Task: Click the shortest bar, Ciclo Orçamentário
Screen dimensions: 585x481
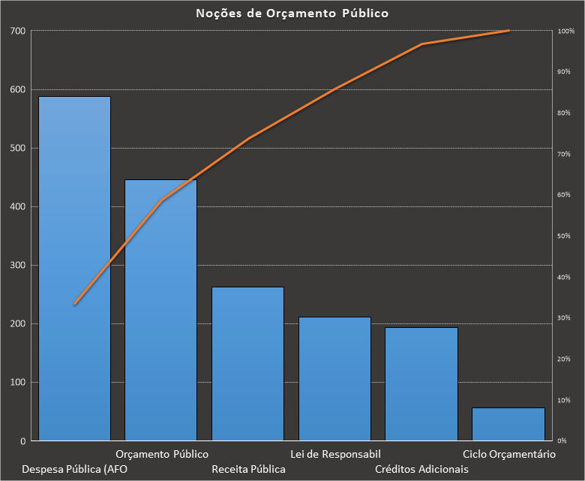Action: coord(508,424)
